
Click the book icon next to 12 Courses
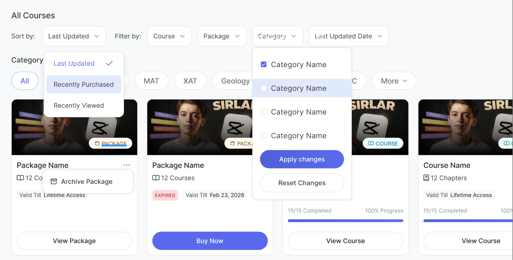[156, 178]
